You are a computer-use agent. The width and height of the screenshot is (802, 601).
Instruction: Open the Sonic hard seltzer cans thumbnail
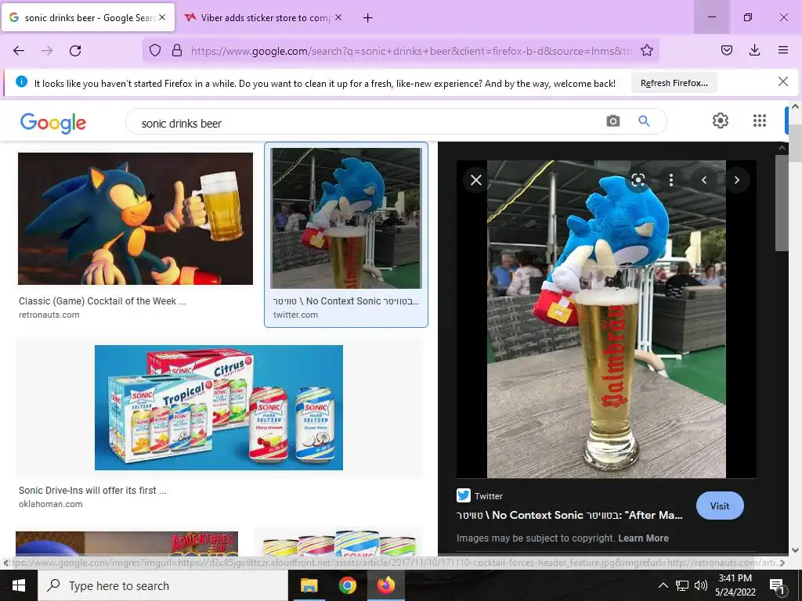219,407
